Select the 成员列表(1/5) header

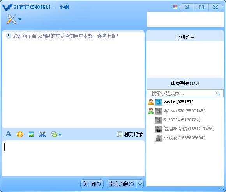[185, 83]
